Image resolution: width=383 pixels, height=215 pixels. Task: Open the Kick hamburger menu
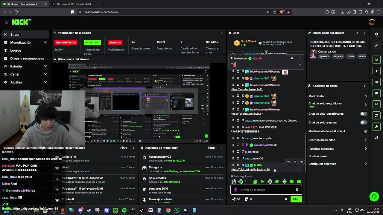click(x=6, y=22)
